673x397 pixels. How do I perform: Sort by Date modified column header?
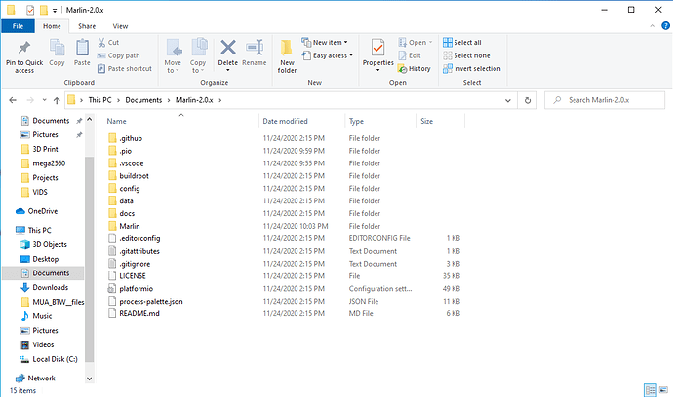click(286, 122)
